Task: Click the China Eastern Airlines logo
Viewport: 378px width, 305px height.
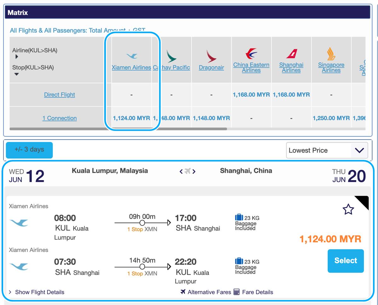Action: [251, 54]
